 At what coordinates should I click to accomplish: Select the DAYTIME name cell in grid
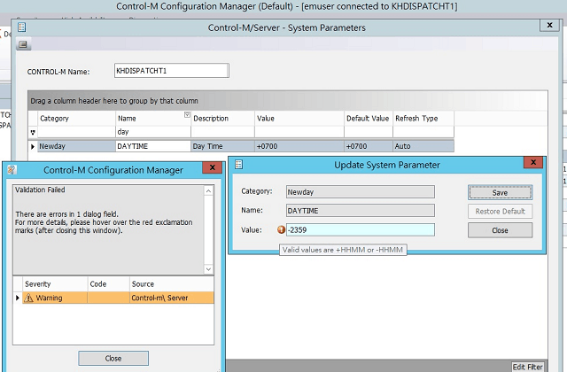153,146
